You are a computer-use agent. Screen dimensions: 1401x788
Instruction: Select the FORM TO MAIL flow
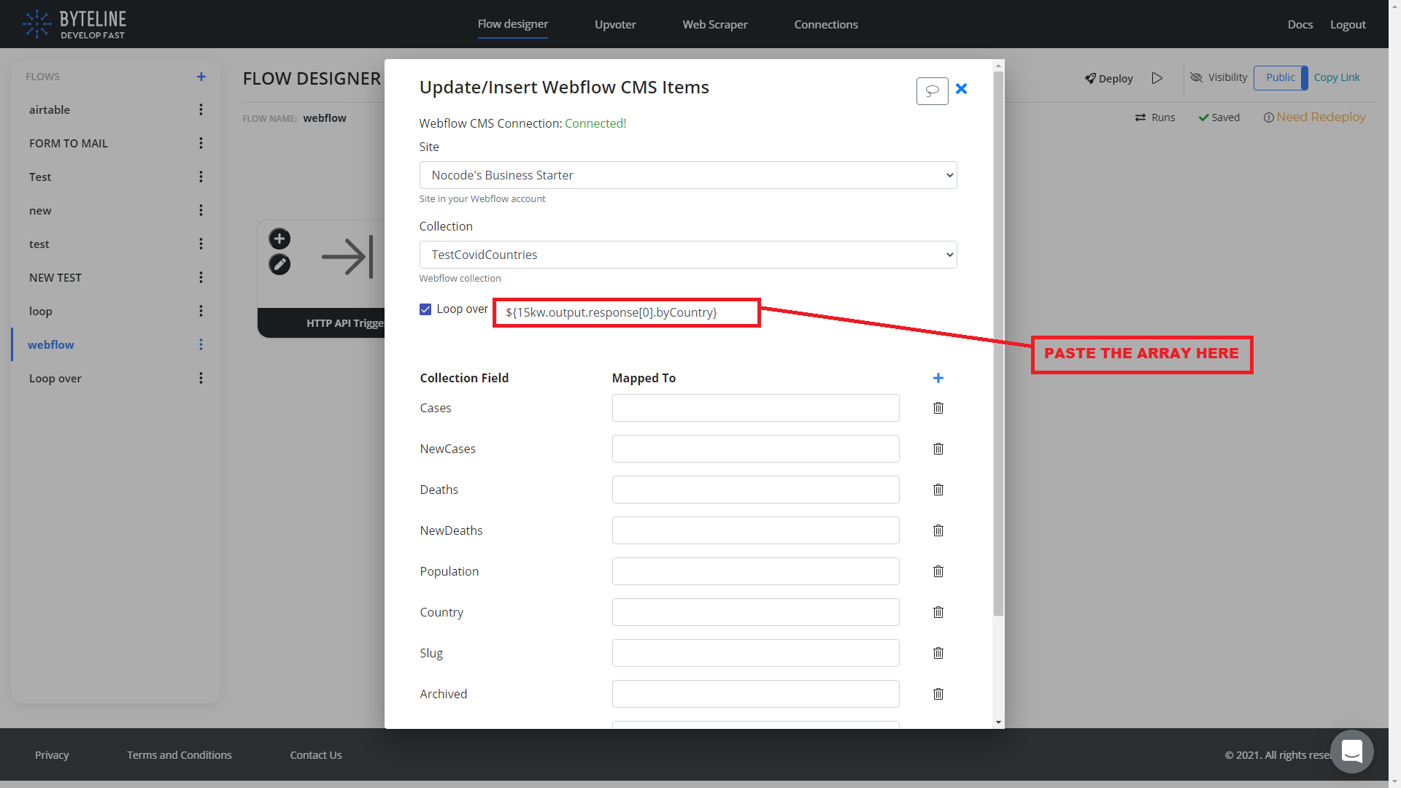click(69, 143)
